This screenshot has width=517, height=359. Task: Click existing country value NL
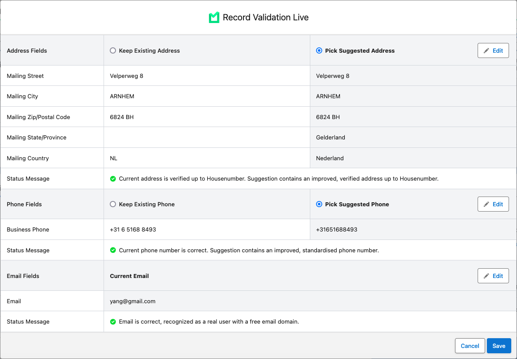[113, 158]
